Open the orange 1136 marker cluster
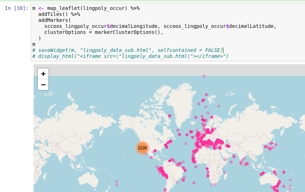This screenshot has height=192, width=305. click(x=142, y=148)
